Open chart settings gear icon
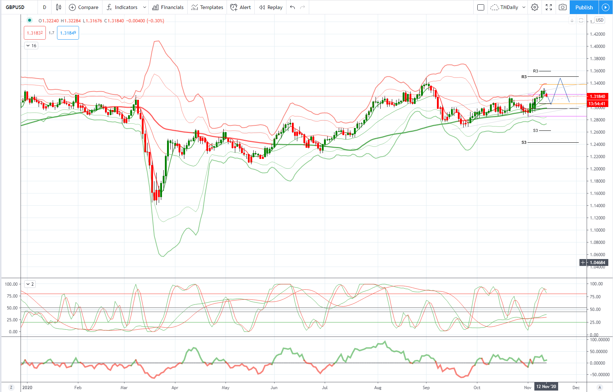 pyautogui.click(x=535, y=7)
